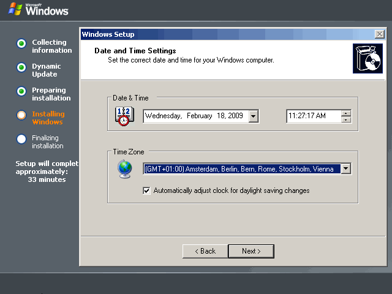The height and width of the screenshot is (294, 392).
Task: Click the Windows Setup title bar text
Action: tap(108, 34)
